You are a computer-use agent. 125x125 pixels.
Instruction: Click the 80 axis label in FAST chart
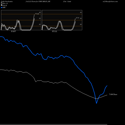point(40,12)
